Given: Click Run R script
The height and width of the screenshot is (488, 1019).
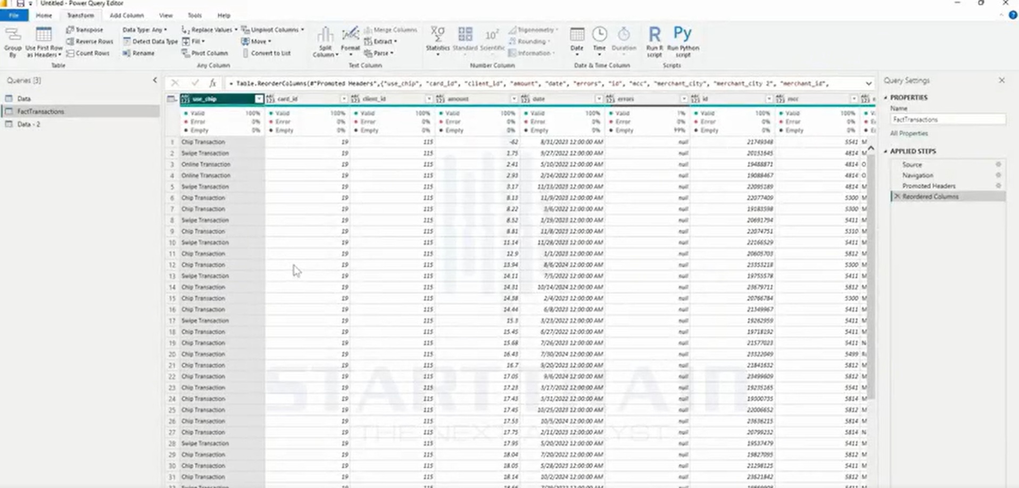Looking at the screenshot, I should coord(655,42).
